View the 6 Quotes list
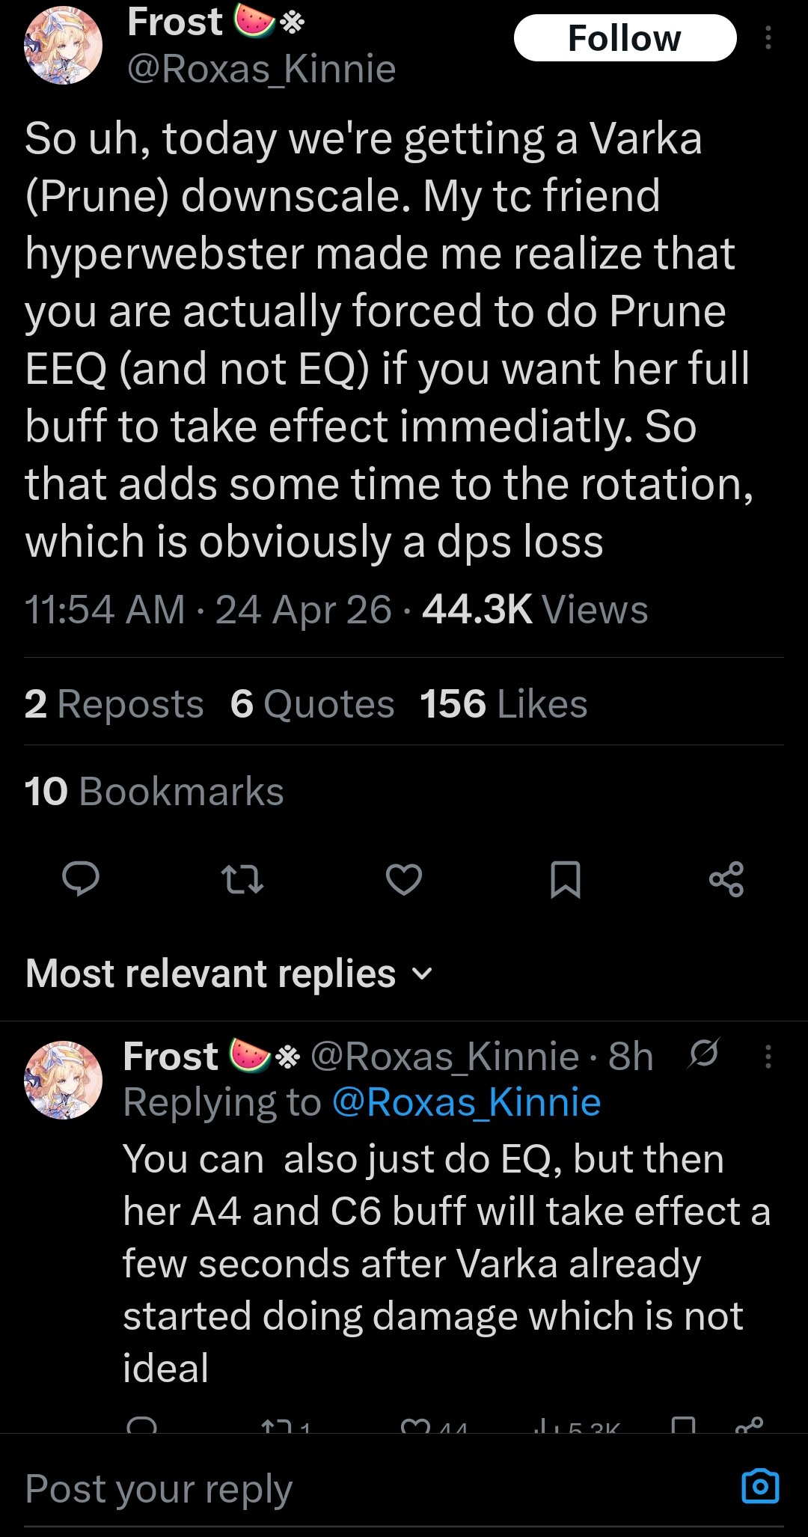 click(x=312, y=704)
